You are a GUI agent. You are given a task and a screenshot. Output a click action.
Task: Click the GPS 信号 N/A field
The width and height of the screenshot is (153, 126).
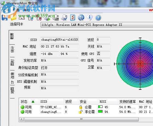(103, 60)
